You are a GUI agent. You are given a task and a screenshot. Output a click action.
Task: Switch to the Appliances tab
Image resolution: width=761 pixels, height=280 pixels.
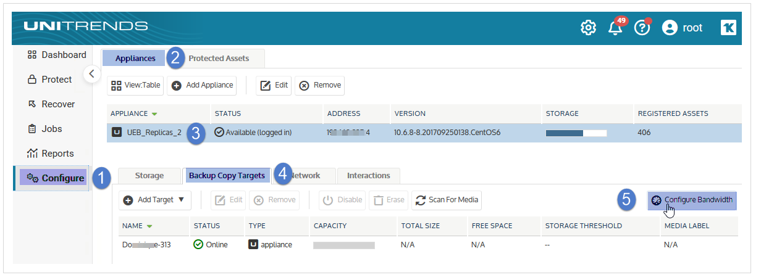tap(135, 58)
